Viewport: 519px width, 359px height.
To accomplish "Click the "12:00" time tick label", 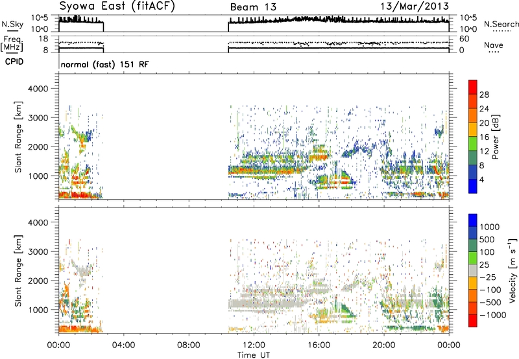I will (x=254, y=345).
